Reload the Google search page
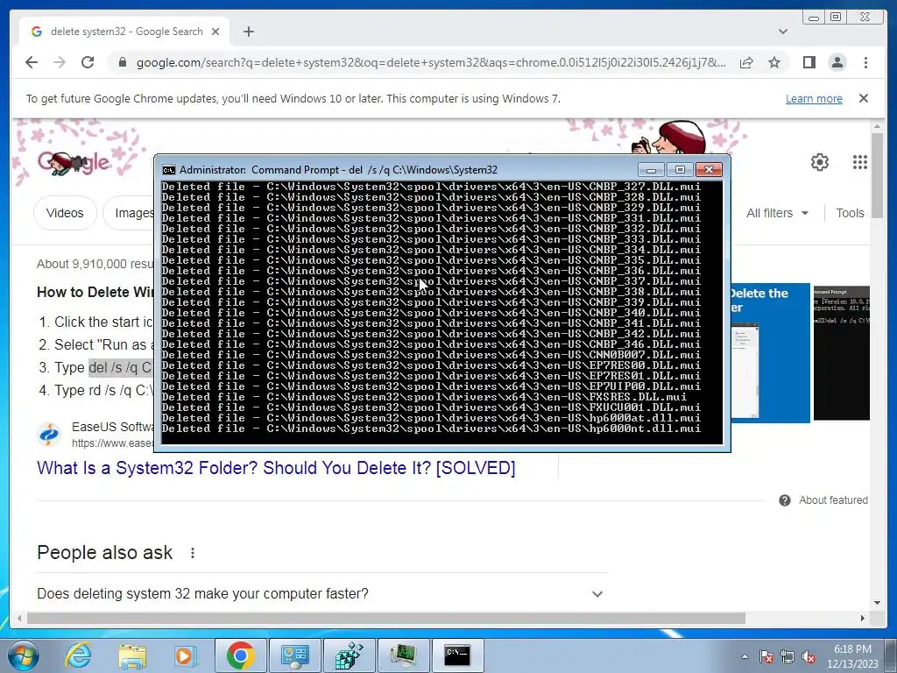Image resolution: width=897 pixels, height=673 pixels. [88, 62]
